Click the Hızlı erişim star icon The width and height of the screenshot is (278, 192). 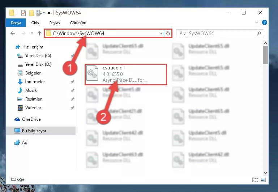coord(18,47)
